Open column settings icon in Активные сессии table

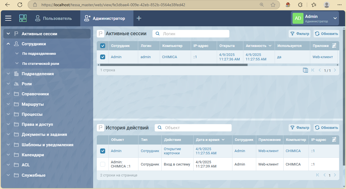pos(334,46)
